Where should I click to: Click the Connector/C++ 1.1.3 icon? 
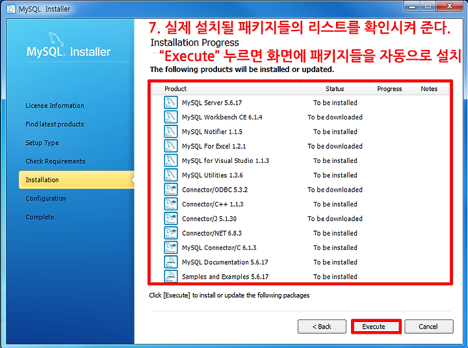coord(171,204)
